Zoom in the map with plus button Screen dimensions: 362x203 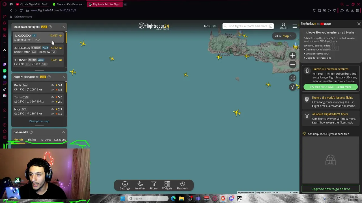click(292, 56)
